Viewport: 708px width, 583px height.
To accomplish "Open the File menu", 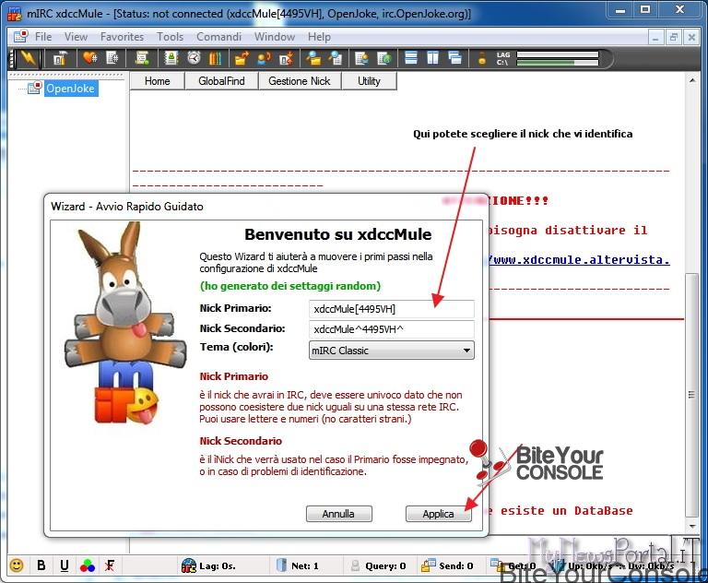I will [x=43, y=37].
